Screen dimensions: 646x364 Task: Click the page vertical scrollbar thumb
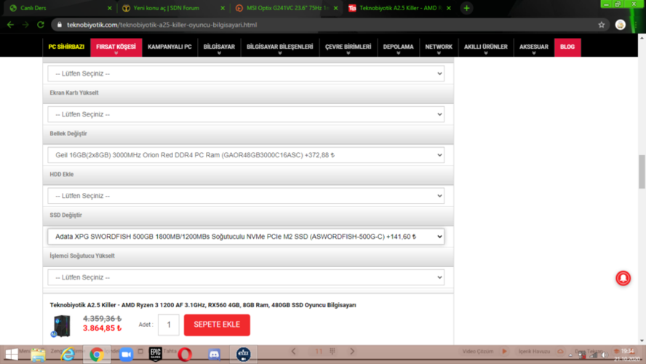point(642,172)
